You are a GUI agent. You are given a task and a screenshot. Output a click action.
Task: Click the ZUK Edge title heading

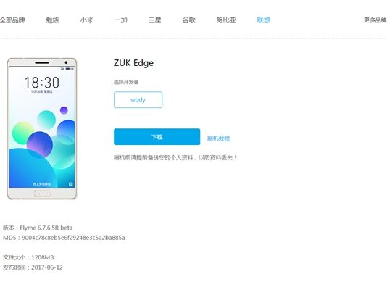[x=133, y=63]
